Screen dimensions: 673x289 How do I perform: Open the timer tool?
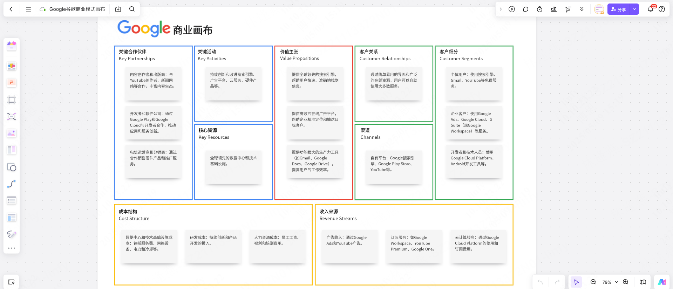(x=540, y=9)
